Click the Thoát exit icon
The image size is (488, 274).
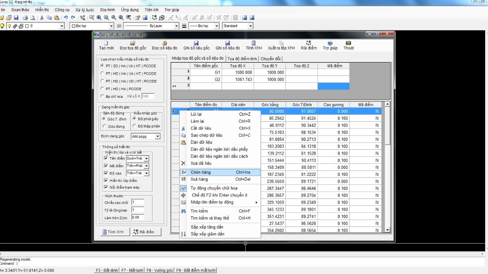tap(349, 43)
